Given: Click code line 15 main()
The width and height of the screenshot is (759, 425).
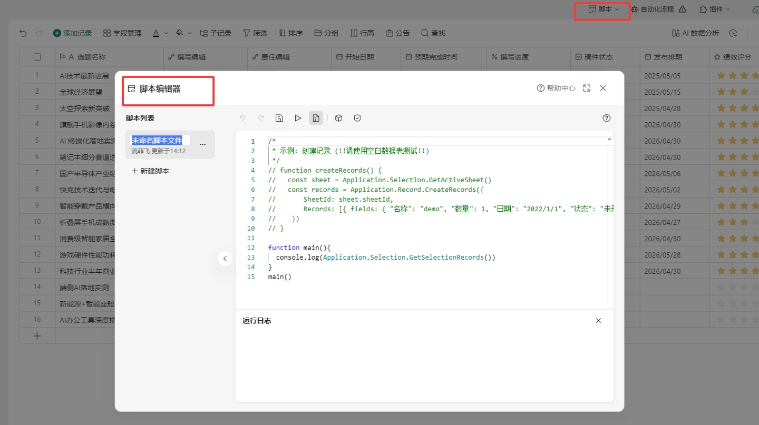Looking at the screenshot, I should pos(280,276).
